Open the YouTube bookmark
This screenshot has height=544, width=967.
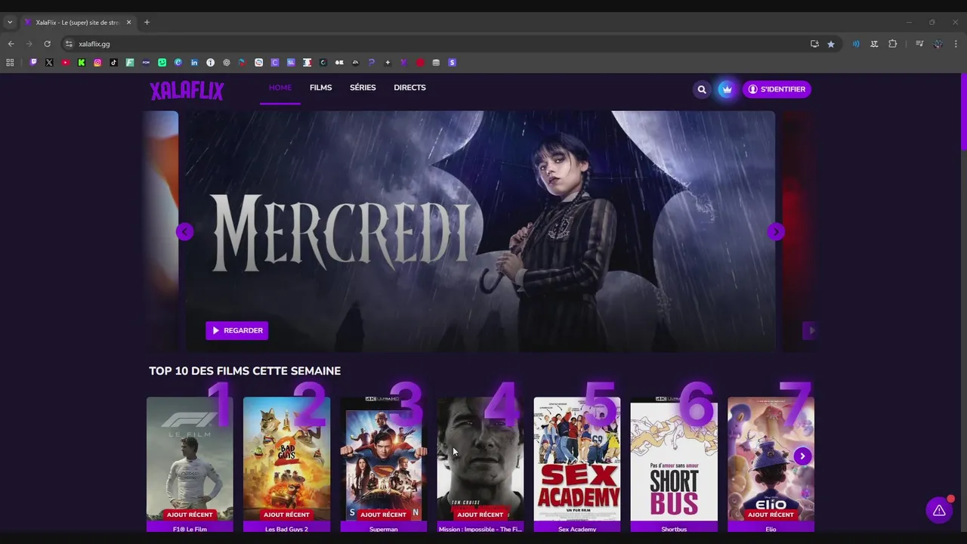pyautogui.click(x=66, y=63)
